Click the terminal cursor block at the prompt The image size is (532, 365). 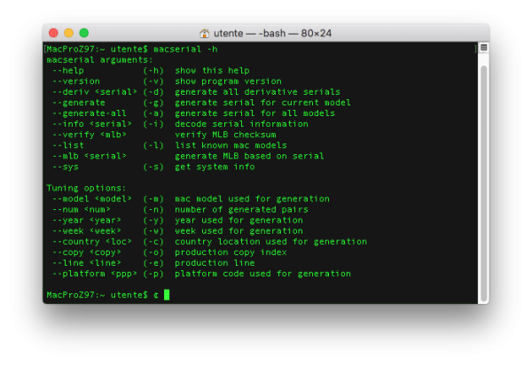pyautogui.click(x=167, y=295)
